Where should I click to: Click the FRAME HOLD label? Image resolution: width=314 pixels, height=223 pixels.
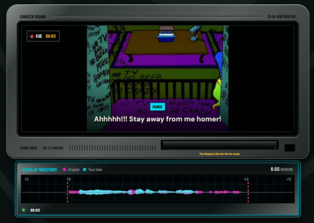[28, 148]
